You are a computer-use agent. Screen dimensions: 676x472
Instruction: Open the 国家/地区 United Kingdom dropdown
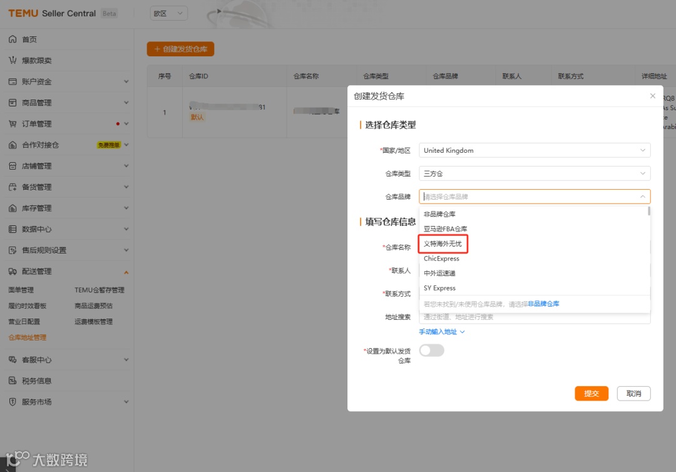click(x=535, y=150)
